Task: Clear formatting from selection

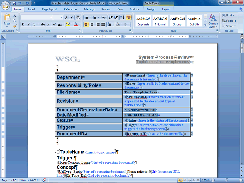Action: point(78,18)
